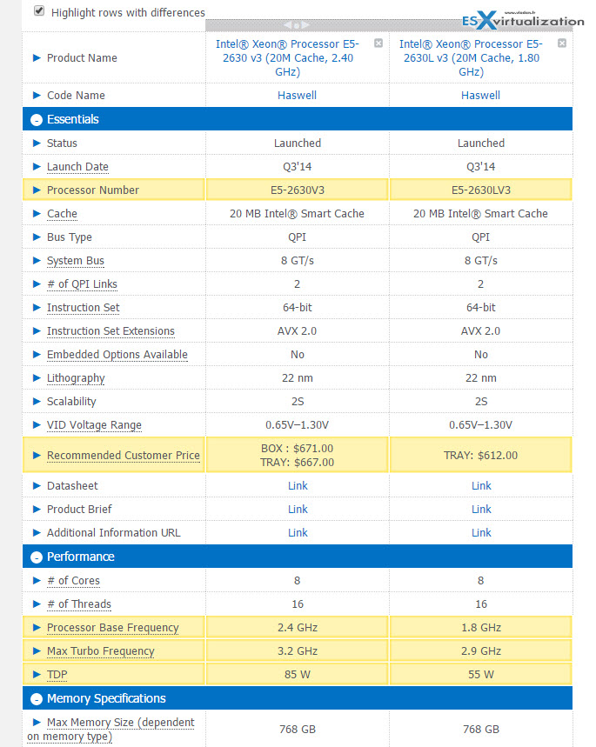
Task: Expand the Launch Date row arrow
Action: (x=37, y=167)
